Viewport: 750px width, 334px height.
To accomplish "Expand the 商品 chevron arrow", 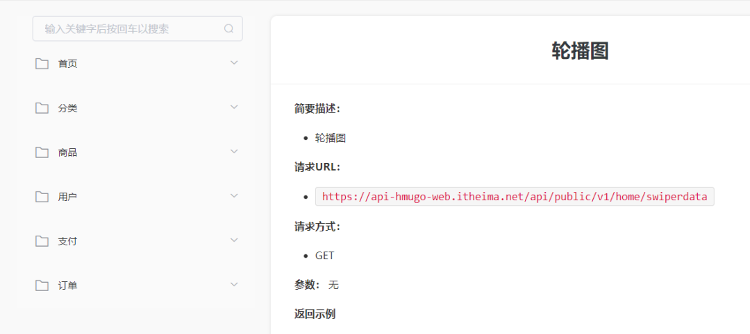I will [234, 152].
